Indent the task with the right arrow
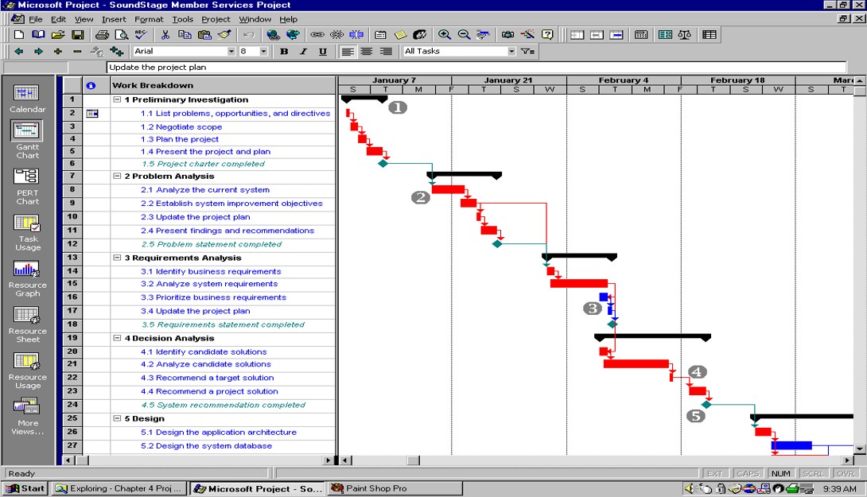The width and height of the screenshot is (867, 497). coord(37,52)
